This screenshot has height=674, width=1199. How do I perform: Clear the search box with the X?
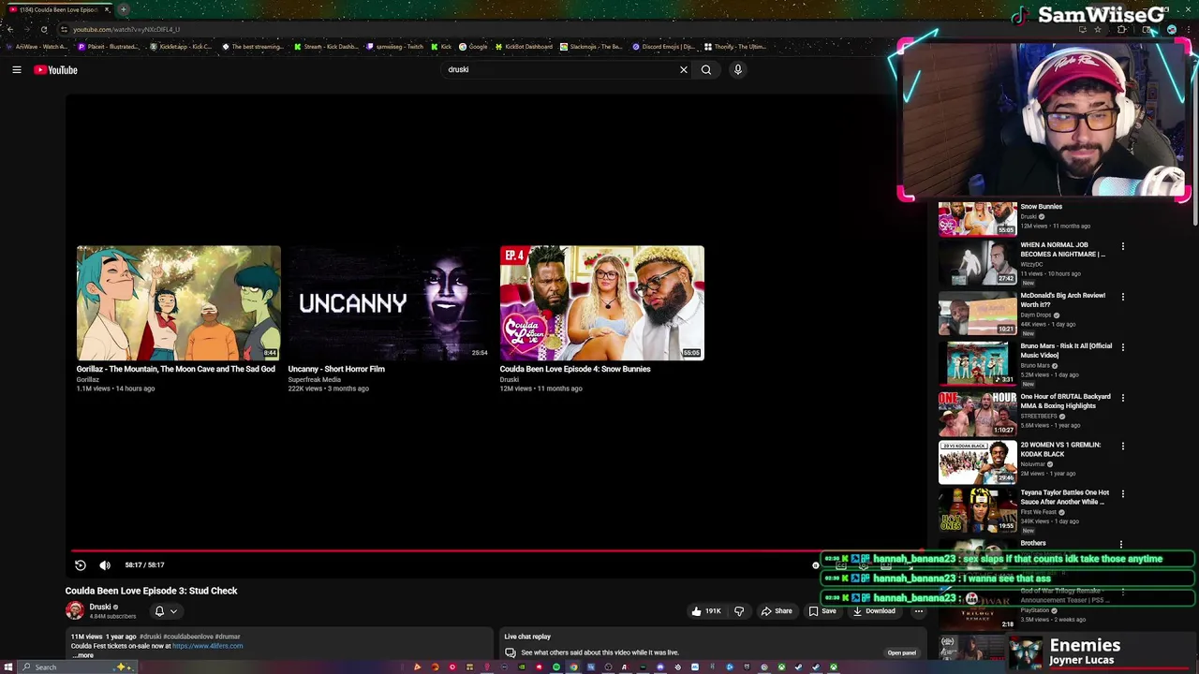(x=684, y=69)
